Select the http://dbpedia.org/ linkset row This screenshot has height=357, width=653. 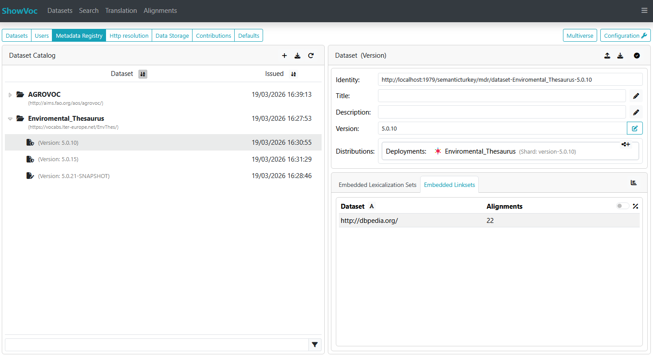pos(489,220)
